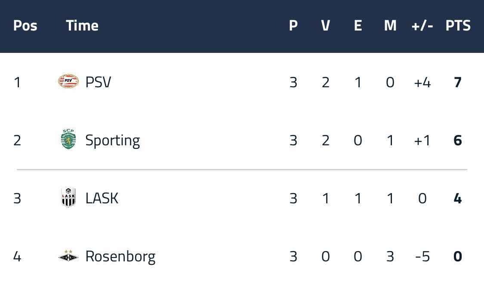Click the Sporting CP crest icon
Image resolution: width=484 pixels, height=282 pixels.
pyautogui.click(x=68, y=139)
